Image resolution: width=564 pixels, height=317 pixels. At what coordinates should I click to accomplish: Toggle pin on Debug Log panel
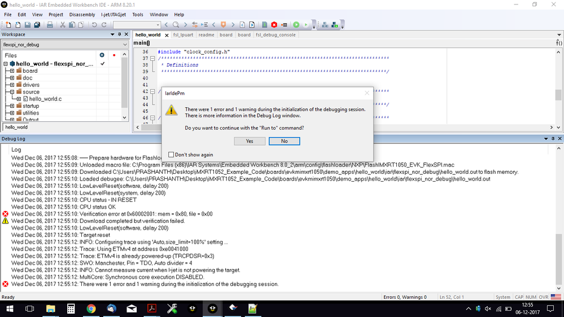coord(553,139)
